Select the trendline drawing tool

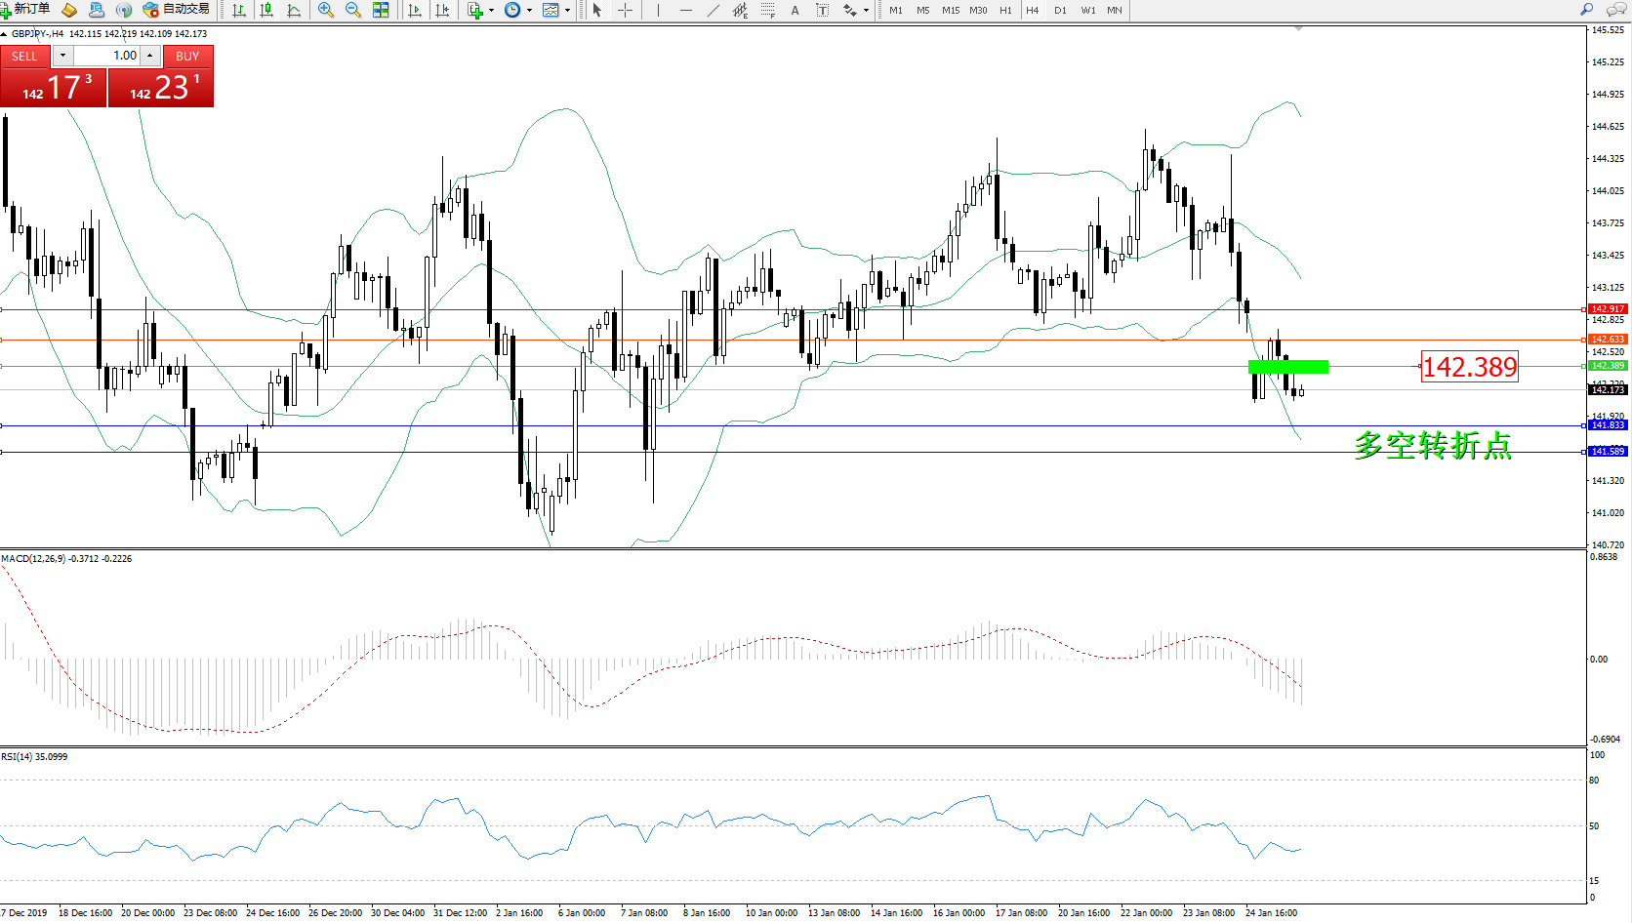(714, 10)
